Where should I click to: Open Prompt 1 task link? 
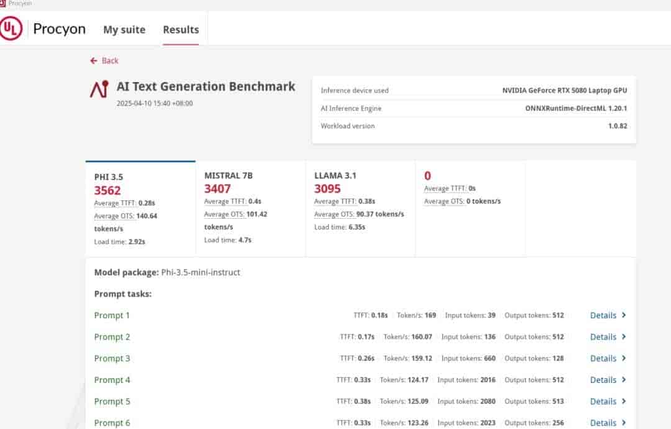[112, 316]
